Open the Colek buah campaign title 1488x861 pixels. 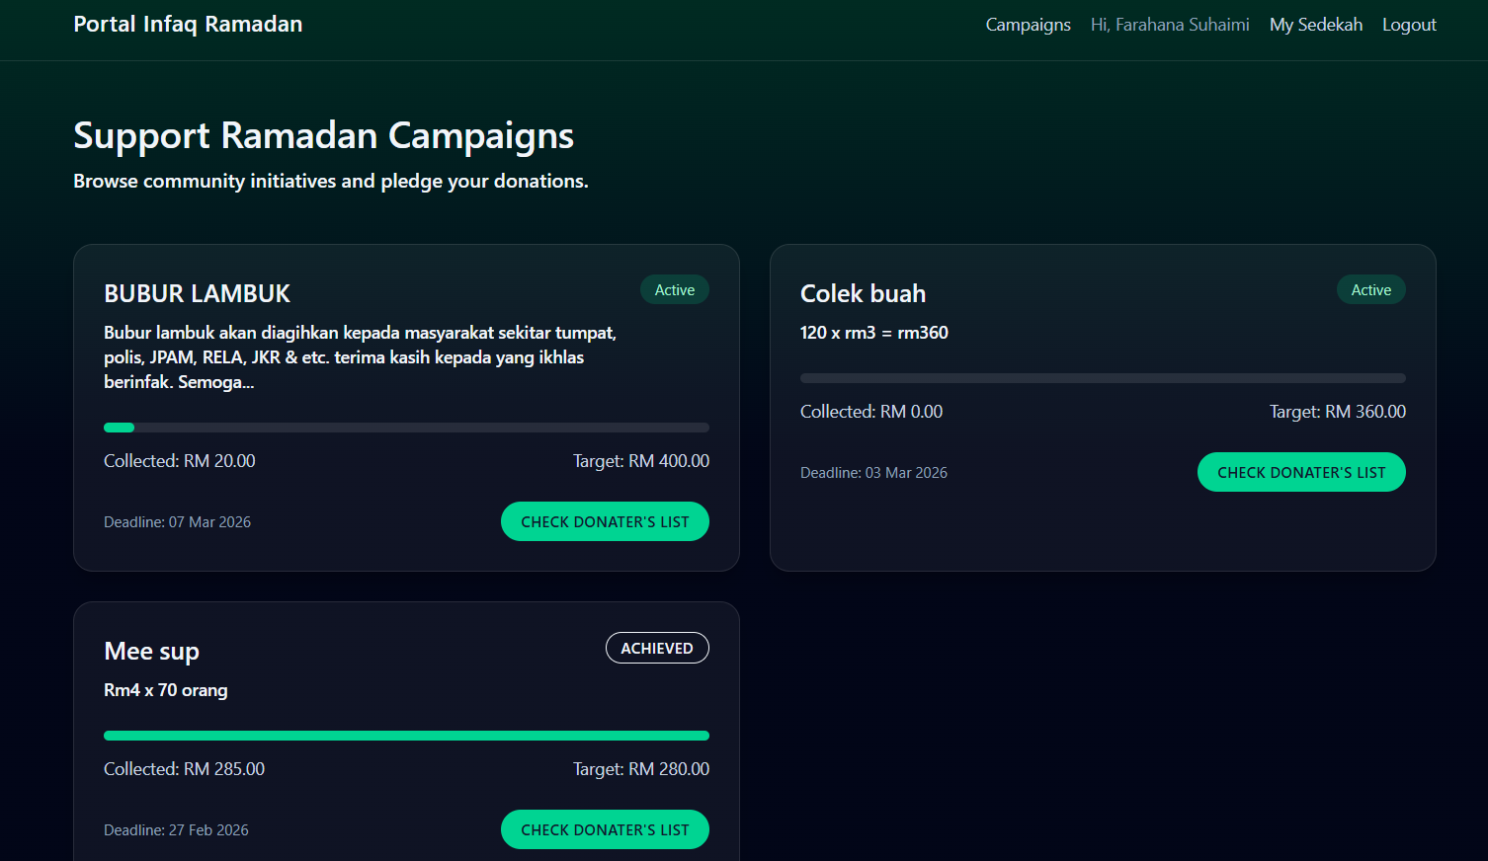tap(863, 293)
